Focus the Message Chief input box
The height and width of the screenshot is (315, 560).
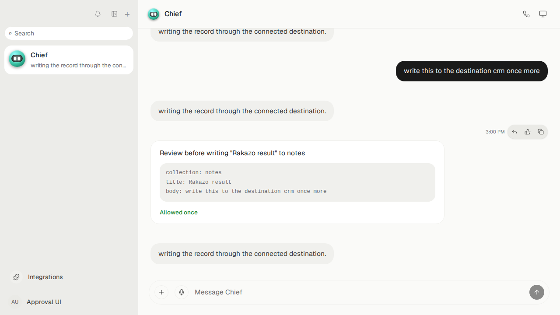coord(359,292)
